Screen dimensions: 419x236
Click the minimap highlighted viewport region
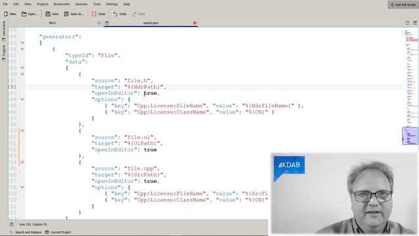click(x=410, y=136)
